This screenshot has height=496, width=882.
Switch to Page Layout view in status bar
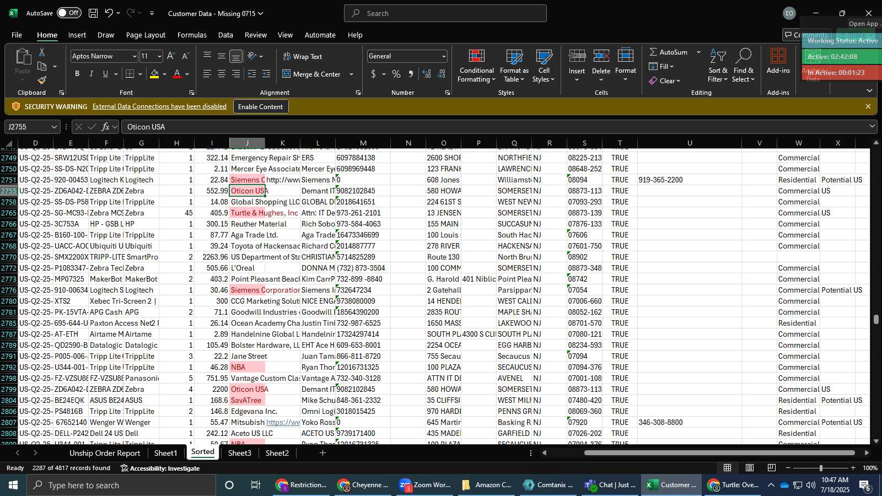750,468
